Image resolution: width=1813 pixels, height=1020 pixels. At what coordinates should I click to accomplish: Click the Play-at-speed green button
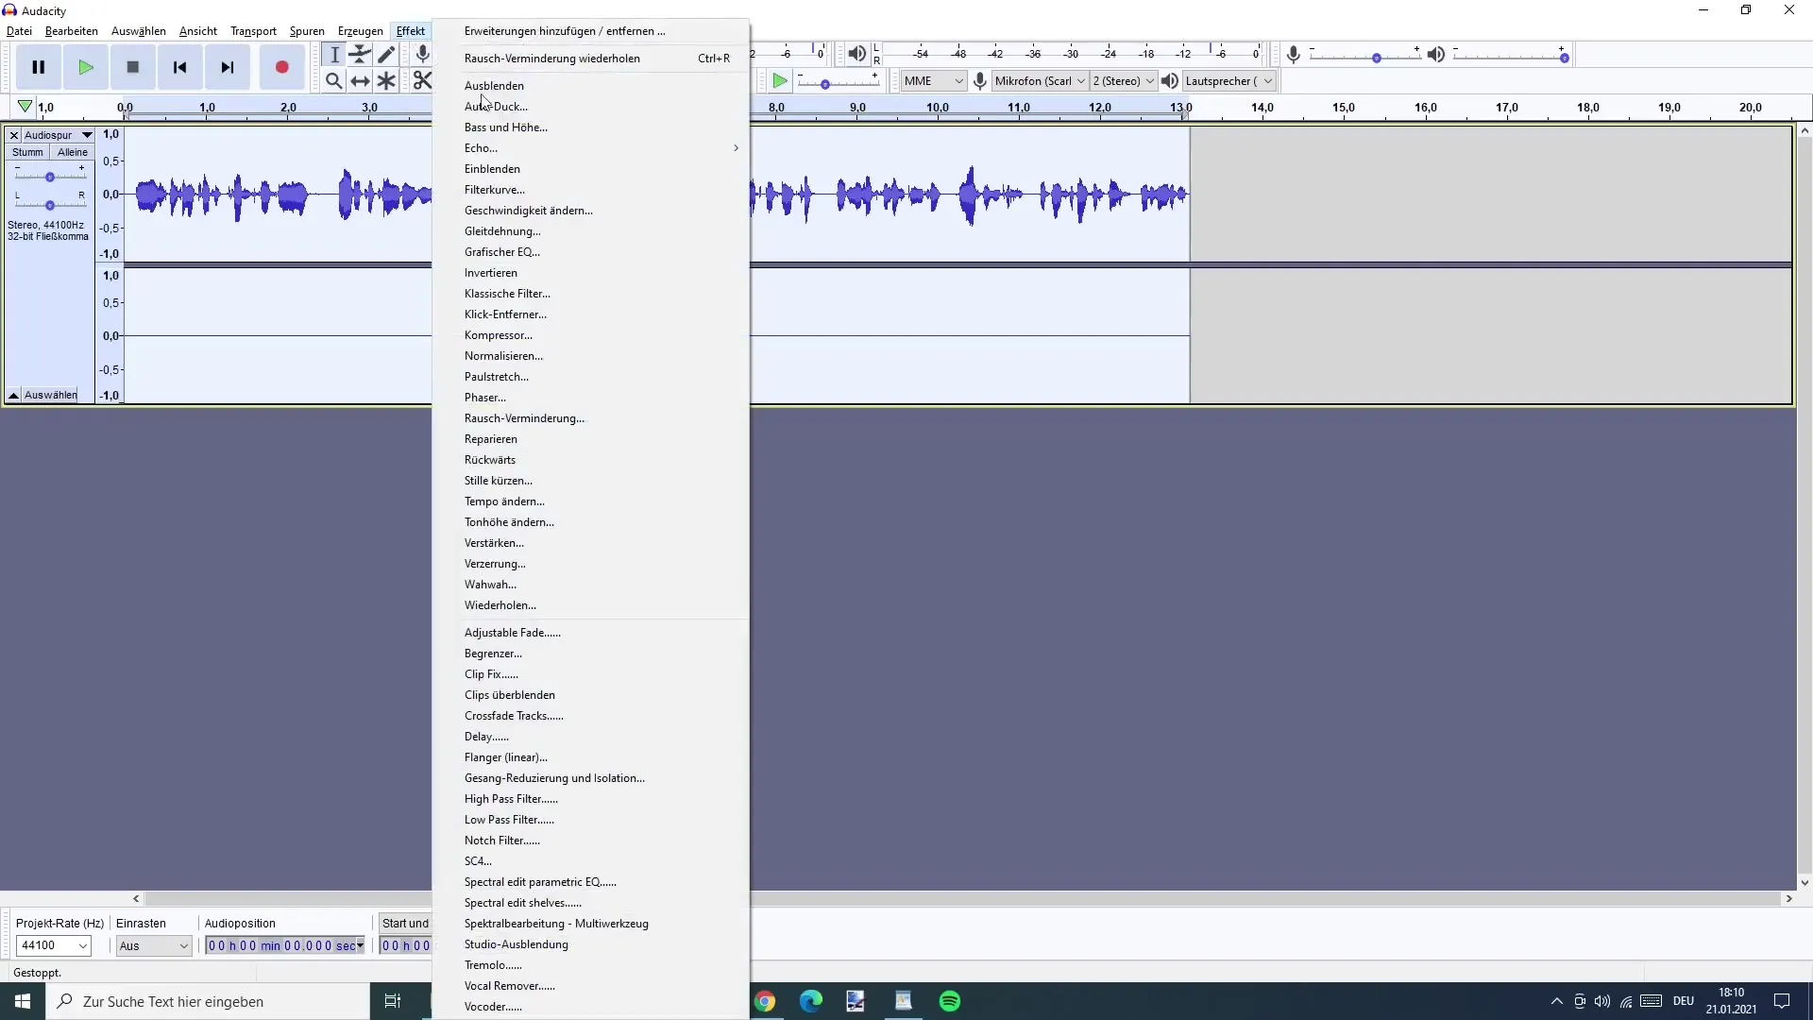coord(779,81)
